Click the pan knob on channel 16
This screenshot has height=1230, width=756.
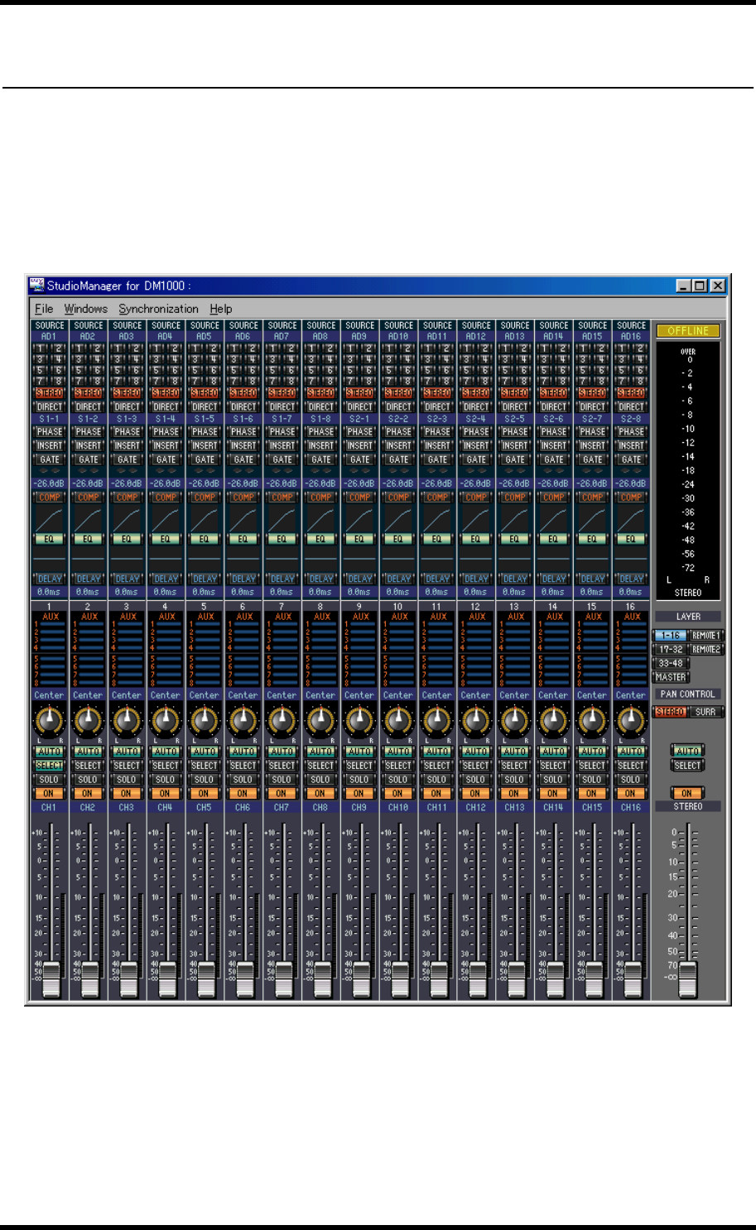click(x=631, y=721)
